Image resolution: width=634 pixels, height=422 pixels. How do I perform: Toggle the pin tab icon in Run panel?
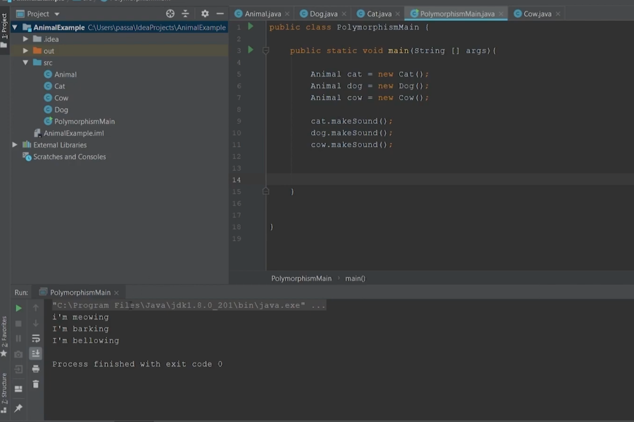pyautogui.click(x=19, y=408)
